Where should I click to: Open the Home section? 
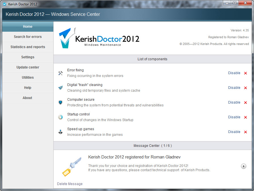tap(28, 27)
